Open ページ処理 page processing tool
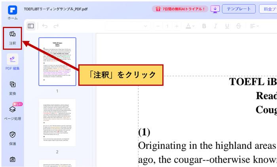277x167 pixels. click(12, 112)
